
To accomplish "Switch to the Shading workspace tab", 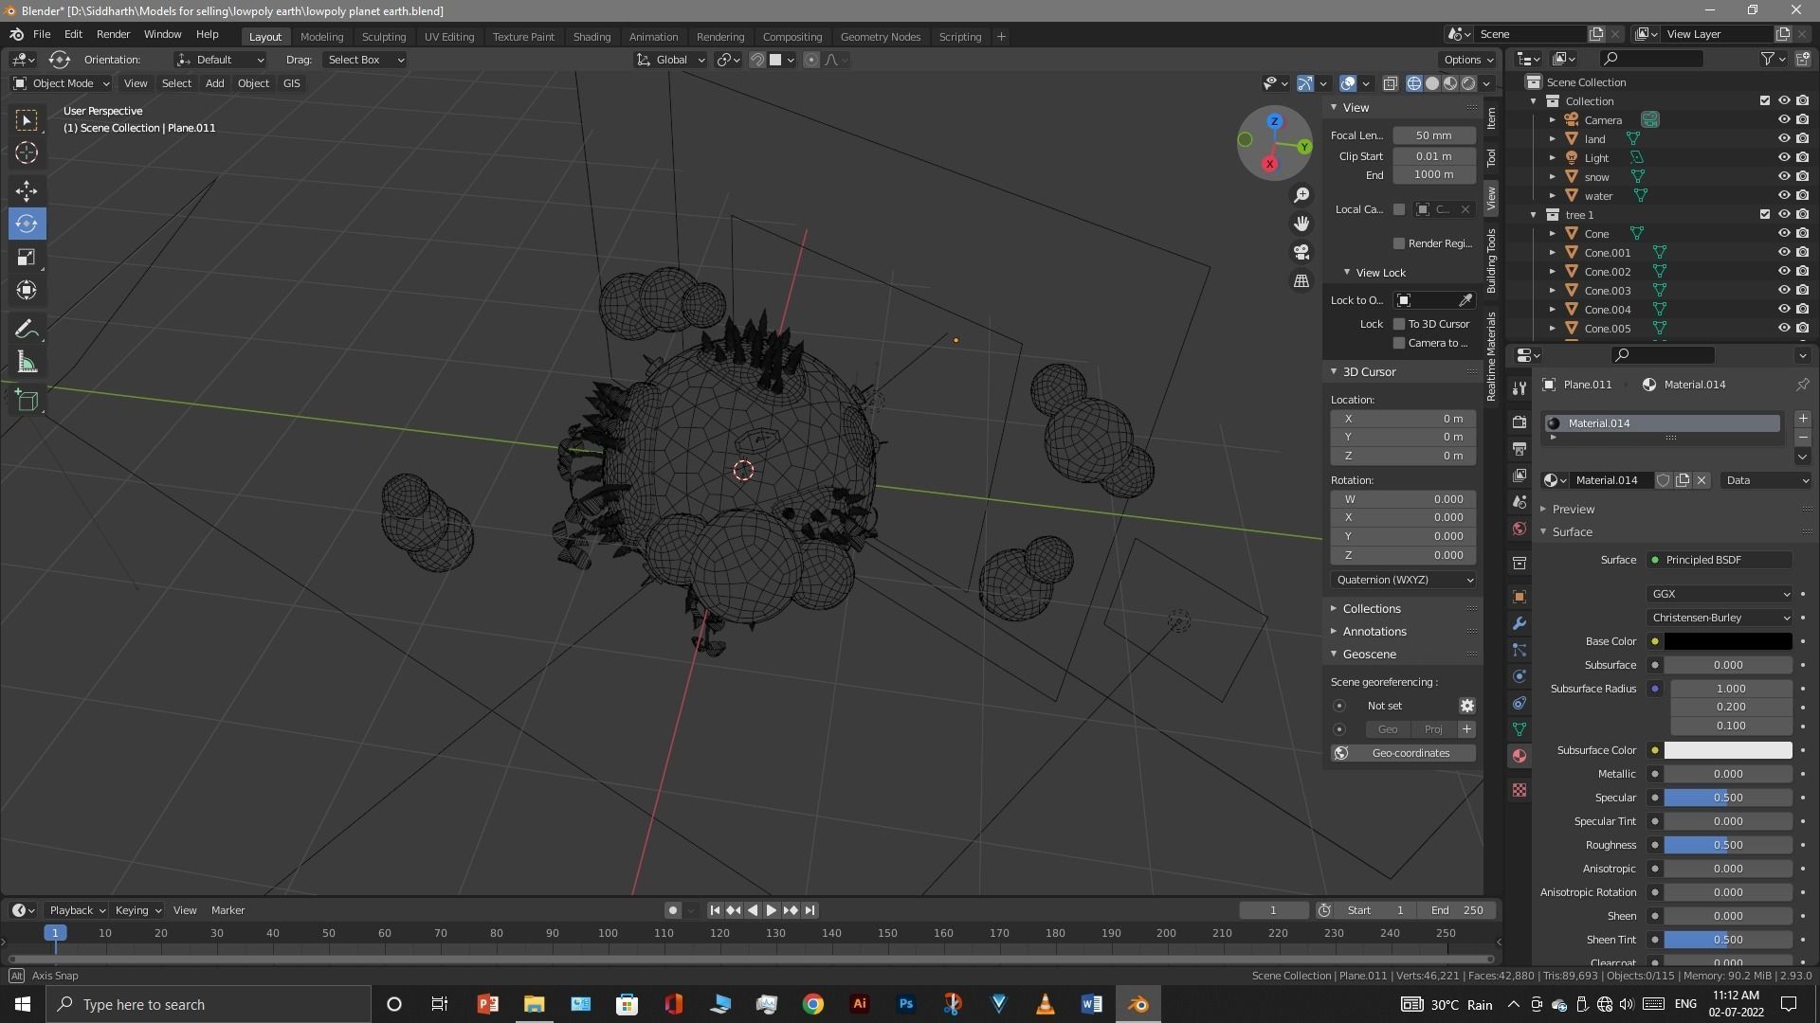I will [591, 37].
